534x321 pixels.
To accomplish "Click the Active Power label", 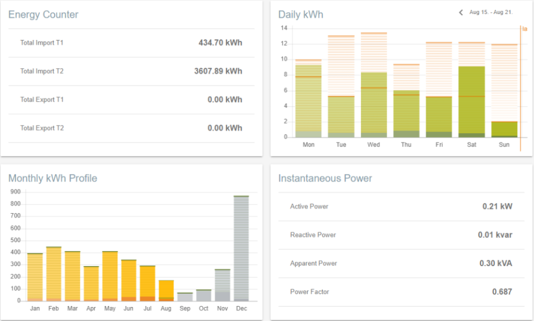I will 309,207.
